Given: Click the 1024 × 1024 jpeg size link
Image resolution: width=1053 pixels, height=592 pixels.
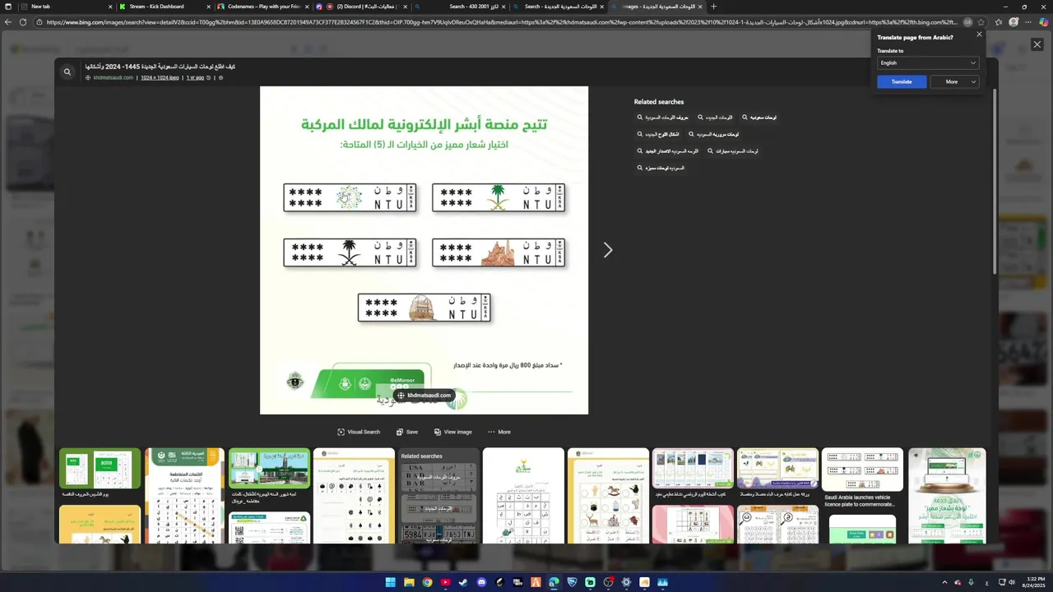Looking at the screenshot, I should tap(160, 77).
